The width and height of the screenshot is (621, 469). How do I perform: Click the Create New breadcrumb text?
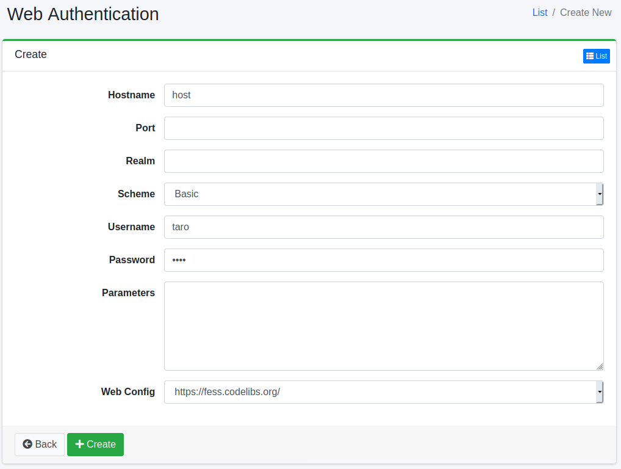[585, 13]
